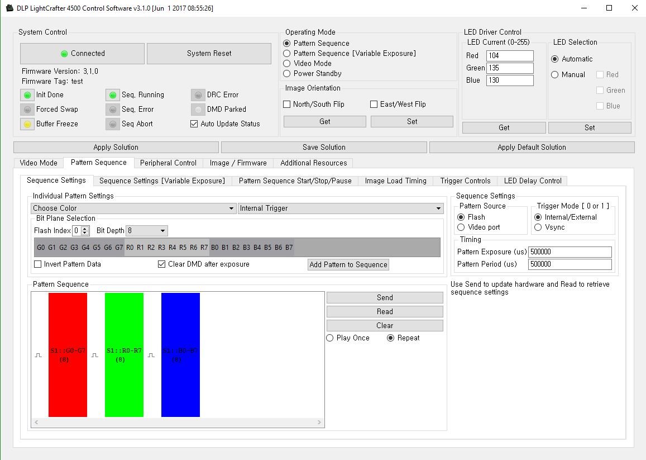Viewport: 646px width, 460px height.
Task: Click the LightCrafter app icon in title bar
Action: [10, 8]
